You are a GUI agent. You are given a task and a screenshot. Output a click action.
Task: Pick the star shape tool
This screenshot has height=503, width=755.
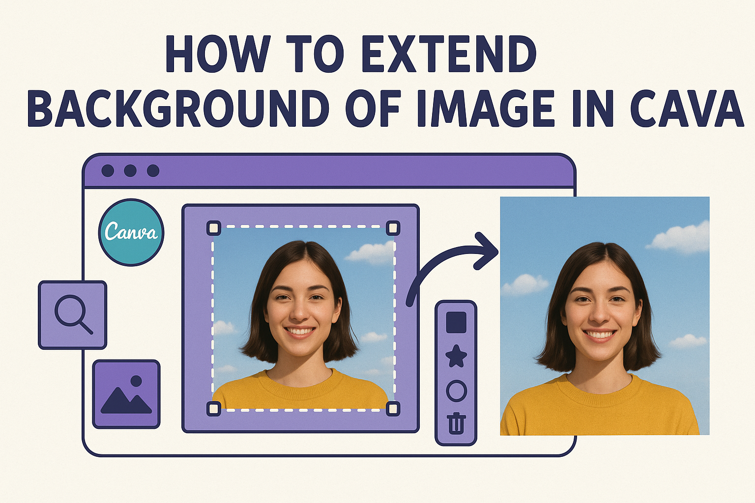tap(456, 356)
